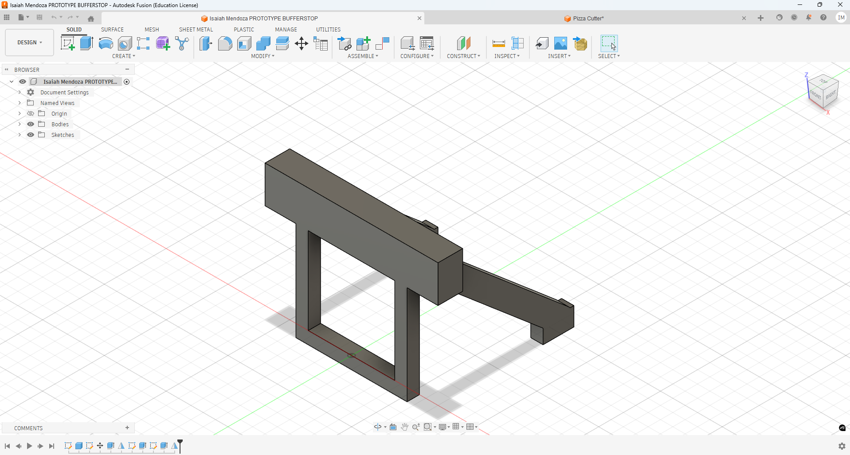Viewport: 850px width, 455px height.
Task: Select the Hole tool
Action: 125,43
